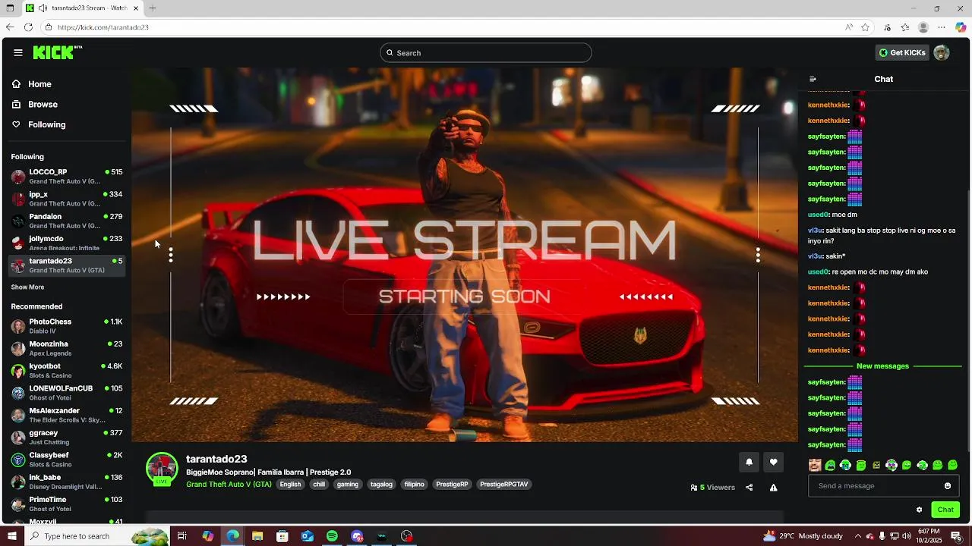Screen dimensions: 972x546
Task: Open Moonzinha recommended channel
Action: click(67, 349)
